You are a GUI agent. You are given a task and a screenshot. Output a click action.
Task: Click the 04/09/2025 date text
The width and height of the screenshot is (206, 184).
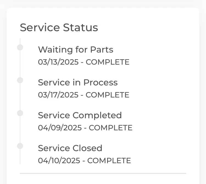coord(60,128)
